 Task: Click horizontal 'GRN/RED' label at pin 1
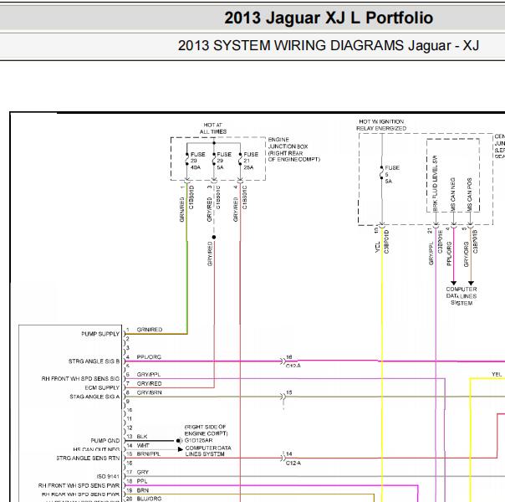pyautogui.click(x=150, y=330)
